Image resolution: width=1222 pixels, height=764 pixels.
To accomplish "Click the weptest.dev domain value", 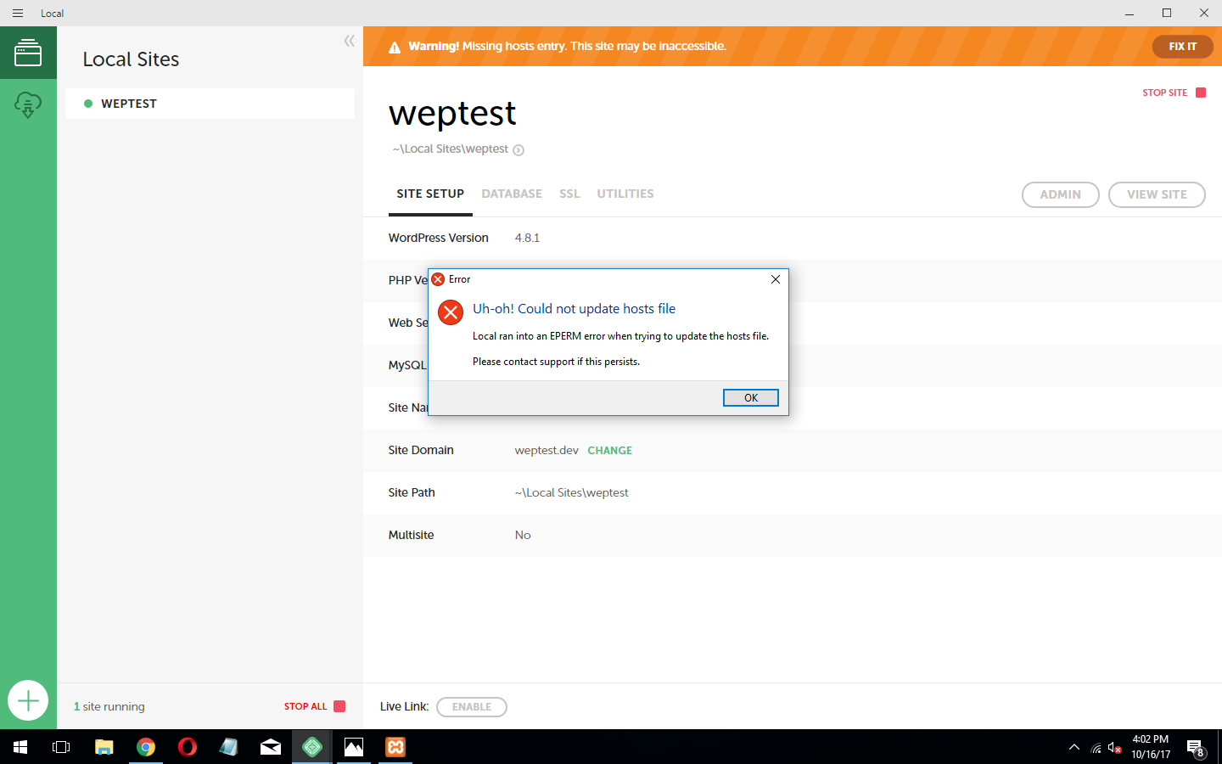I will coord(547,450).
